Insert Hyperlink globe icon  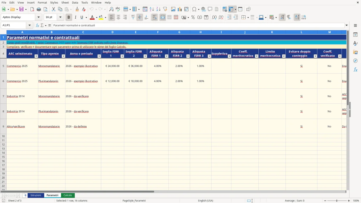[x=203, y=9]
